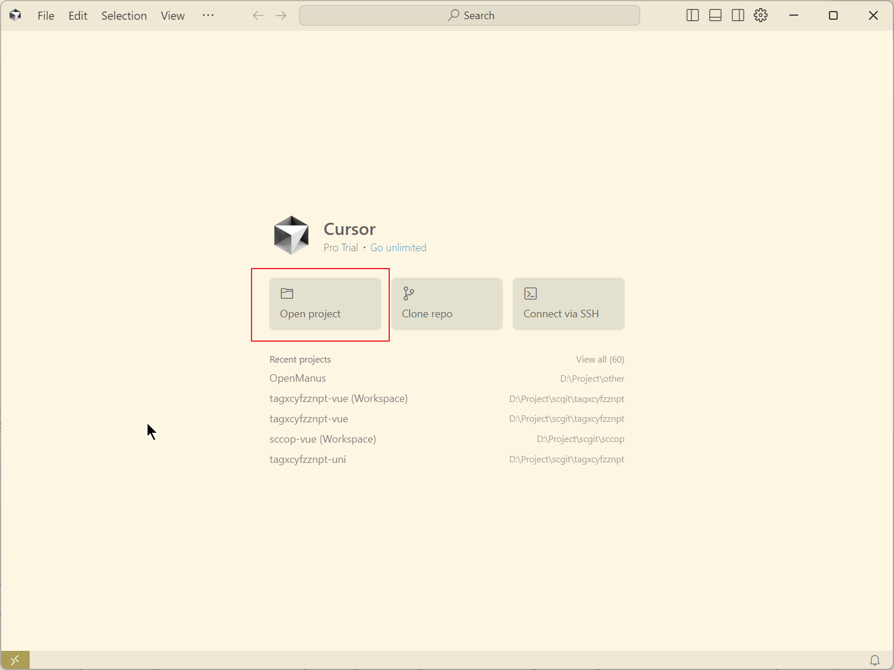Click the Go unlimited link
Viewport: 894px width, 670px height.
click(398, 248)
